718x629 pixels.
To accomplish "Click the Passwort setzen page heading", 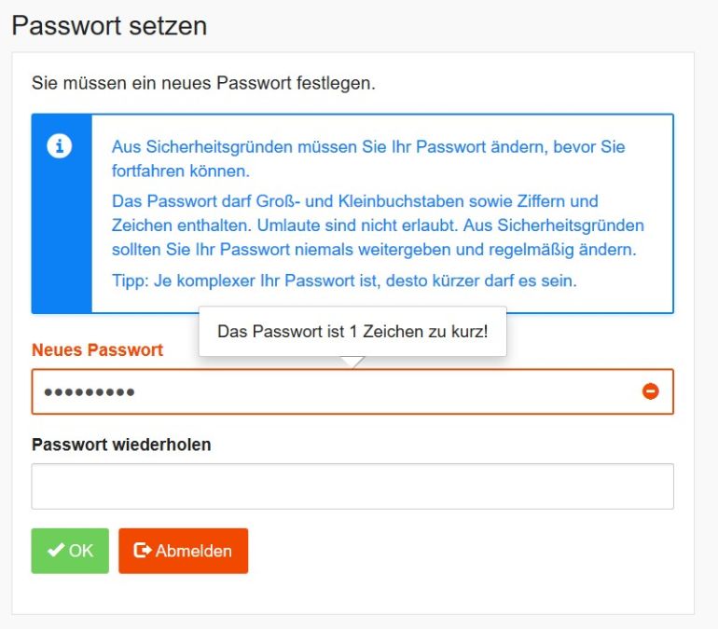I will coord(109,25).
